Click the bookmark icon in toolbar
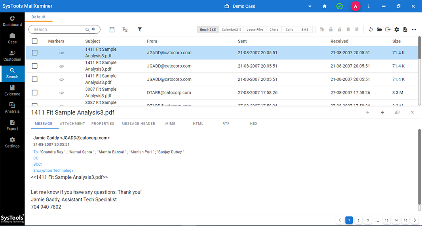 coord(348,30)
